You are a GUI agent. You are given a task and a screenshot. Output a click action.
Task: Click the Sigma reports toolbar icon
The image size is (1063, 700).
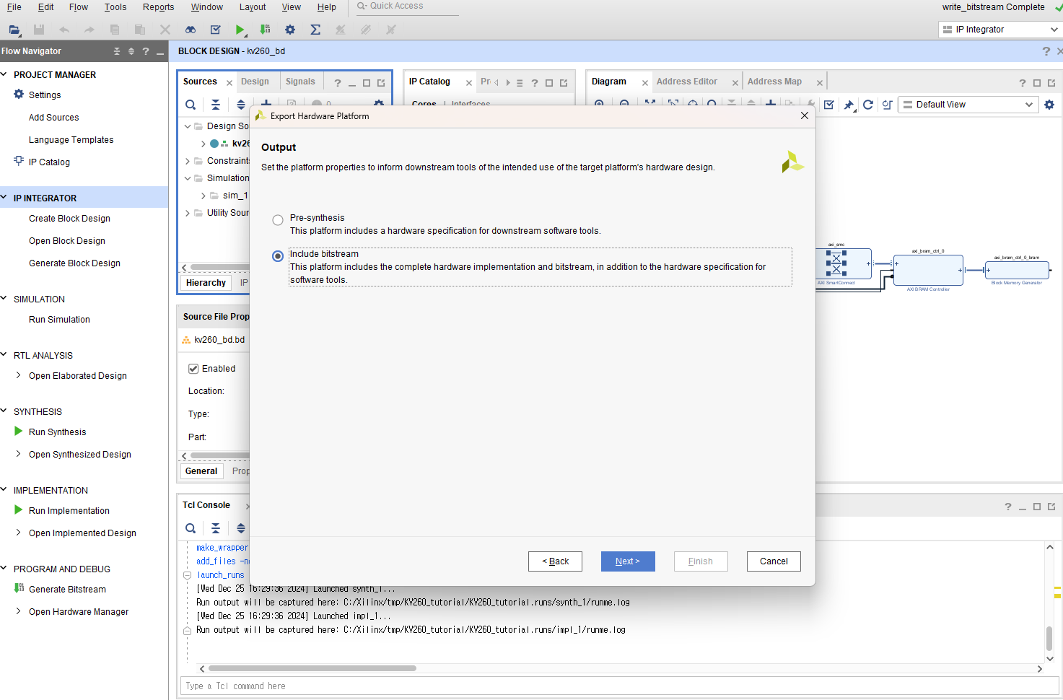click(315, 30)
